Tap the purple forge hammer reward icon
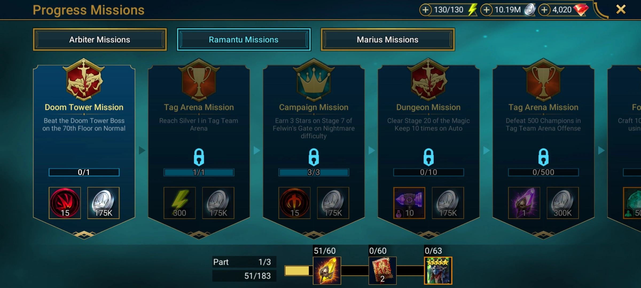The image size is (641, 288). coord(409,203)
